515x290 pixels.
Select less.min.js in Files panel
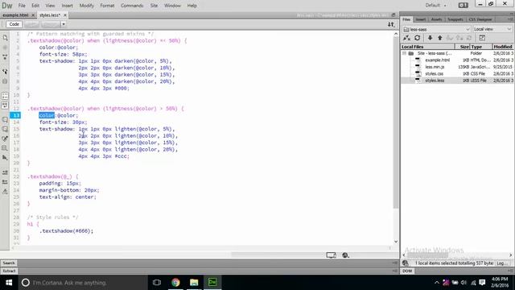point(435,67)
